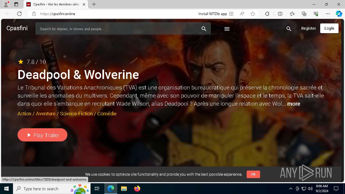Show hidden system tray icons
Image resolution: width=345 pixels, height=194 pixels.
pyautogui.click(x=291, y=189)
